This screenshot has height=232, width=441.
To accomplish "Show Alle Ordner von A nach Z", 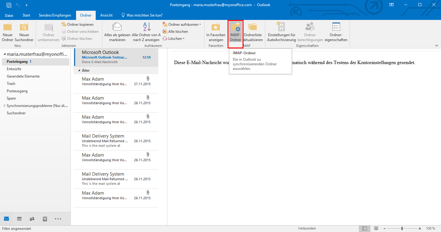I will [146, 32].
